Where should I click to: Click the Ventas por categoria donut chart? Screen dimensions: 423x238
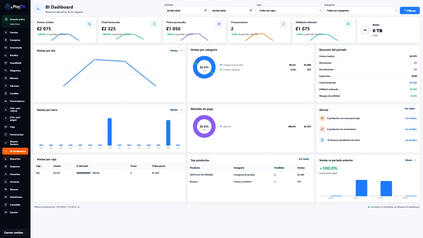pos(204,67)
